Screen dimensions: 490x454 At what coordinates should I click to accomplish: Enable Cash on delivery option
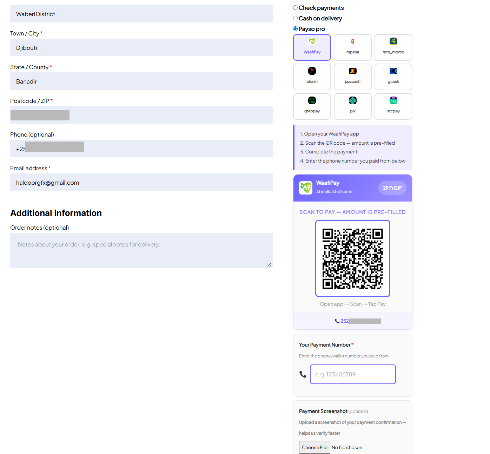tap(295, 18)
